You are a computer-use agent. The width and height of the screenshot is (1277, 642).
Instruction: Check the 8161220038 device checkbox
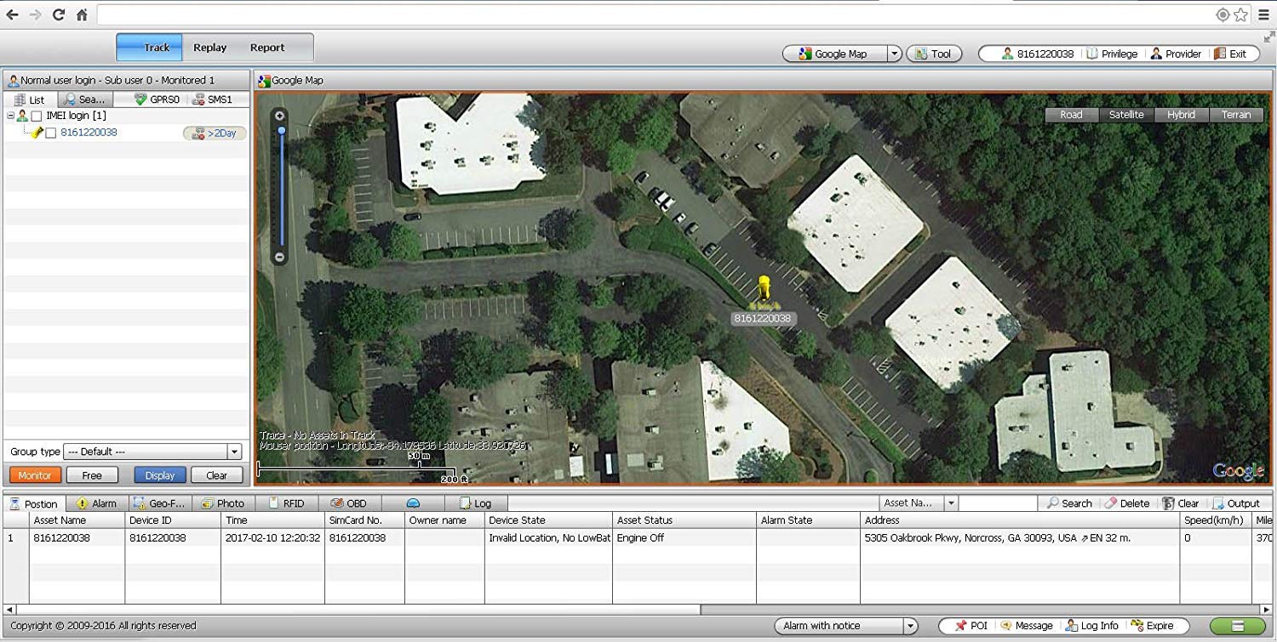coord(51,134)
